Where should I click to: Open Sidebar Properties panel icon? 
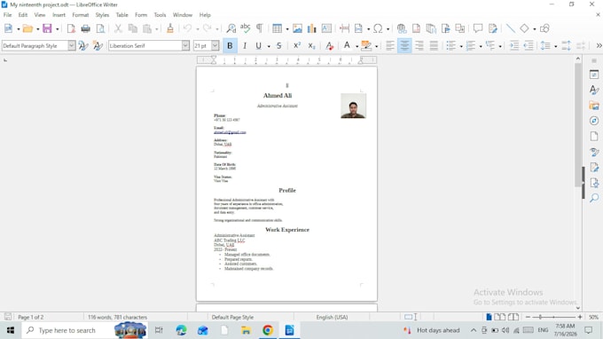(x=594, y=75)
